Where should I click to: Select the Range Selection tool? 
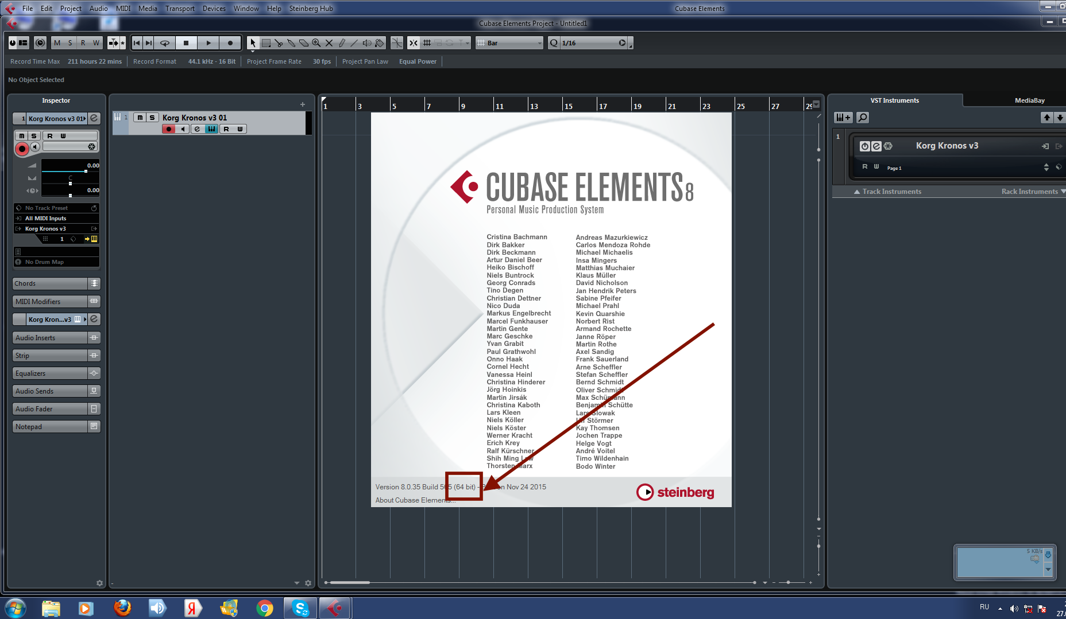pos(266,43)
